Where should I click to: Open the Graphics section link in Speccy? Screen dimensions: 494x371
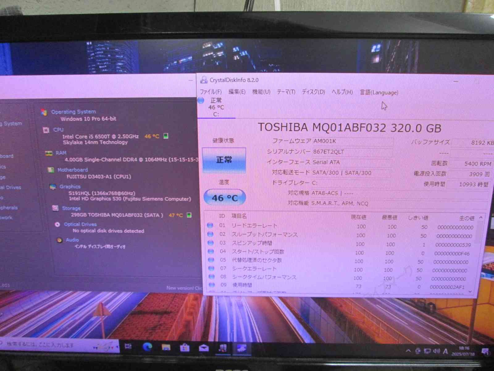(70, 186)
